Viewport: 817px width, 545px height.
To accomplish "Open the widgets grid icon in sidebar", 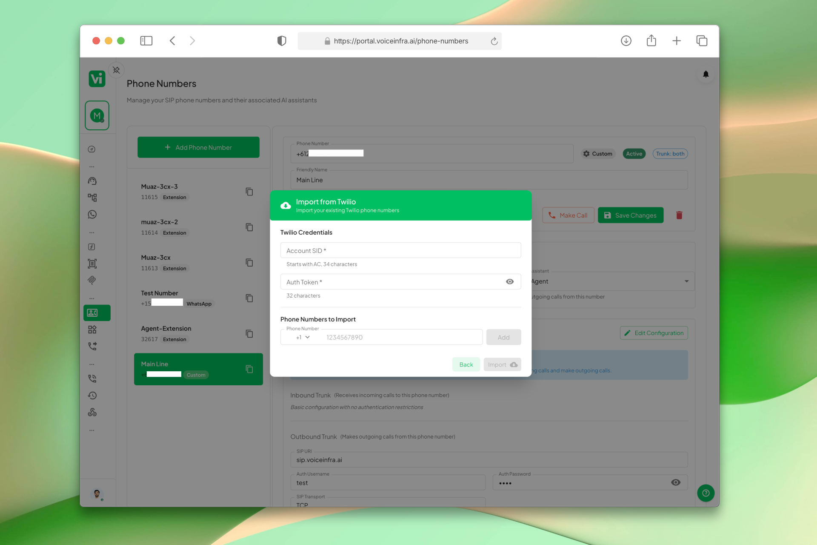I will (92, 330).
